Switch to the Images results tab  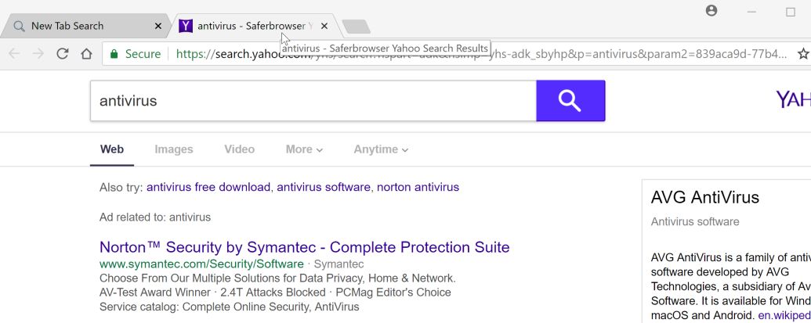pos(174,149)
